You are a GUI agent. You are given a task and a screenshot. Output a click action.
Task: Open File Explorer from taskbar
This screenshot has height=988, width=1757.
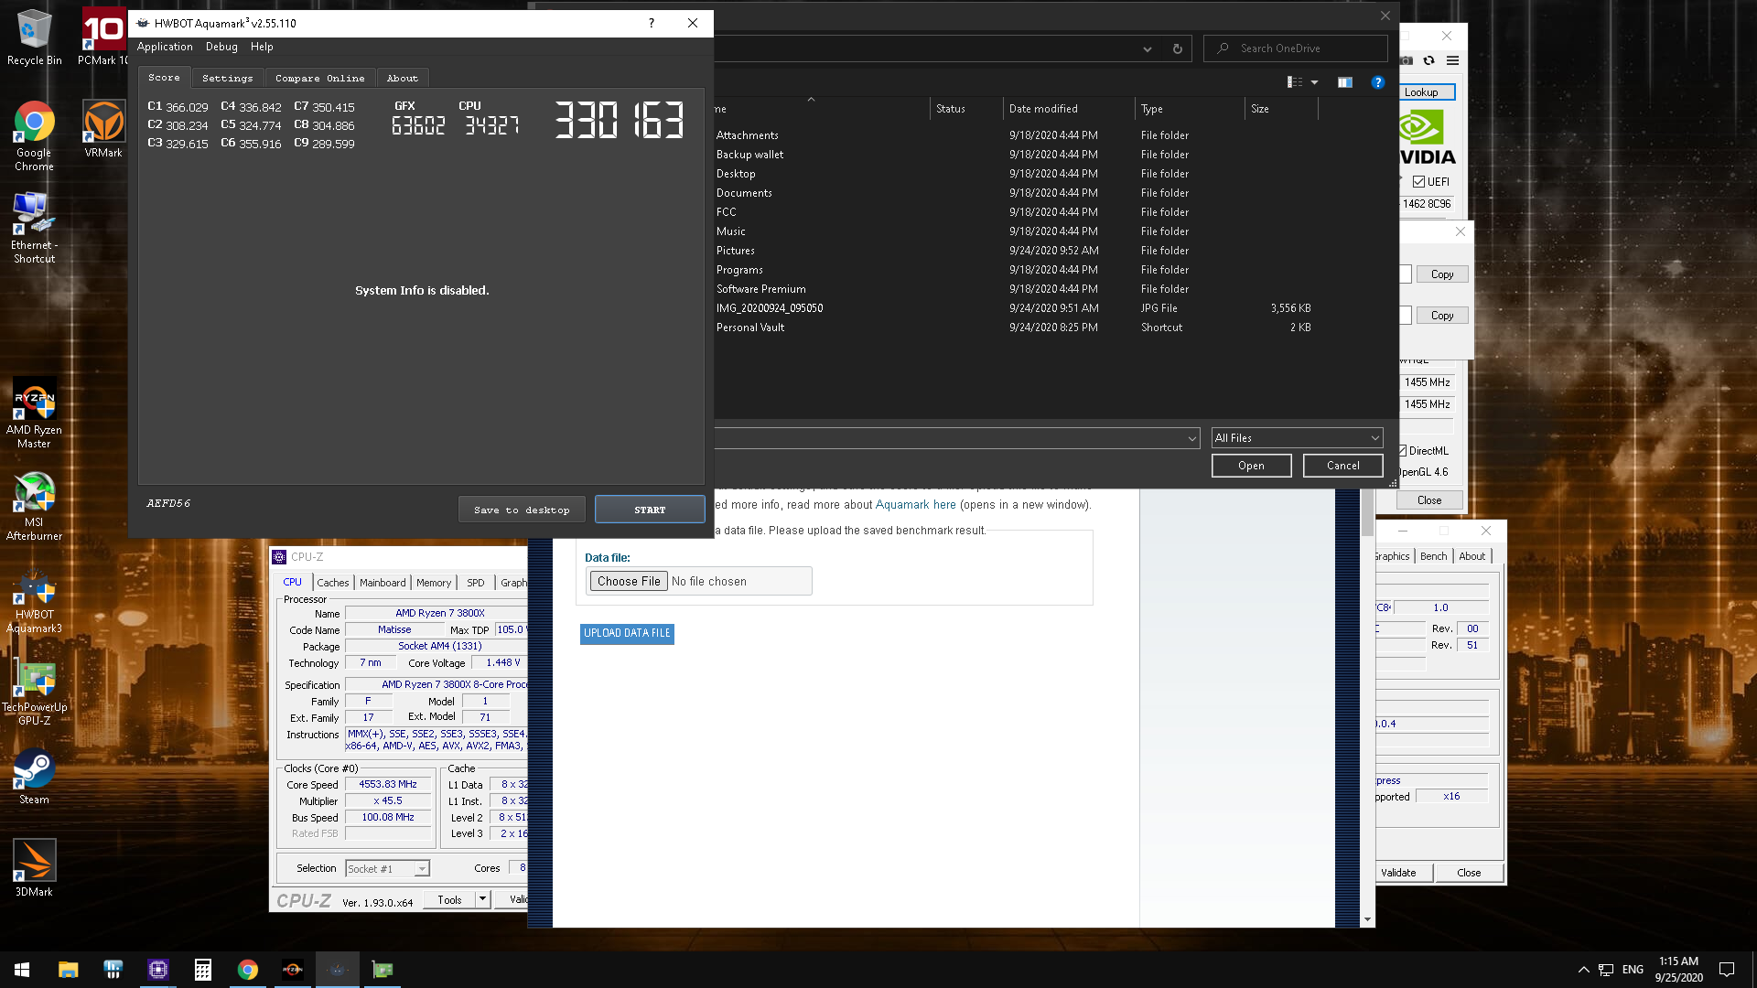click(68, 970)
